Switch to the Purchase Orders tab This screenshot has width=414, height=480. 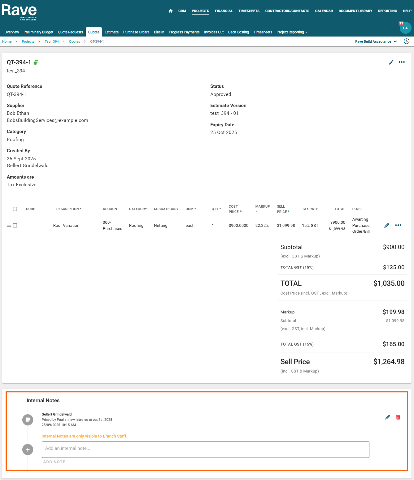coord(136,32)
